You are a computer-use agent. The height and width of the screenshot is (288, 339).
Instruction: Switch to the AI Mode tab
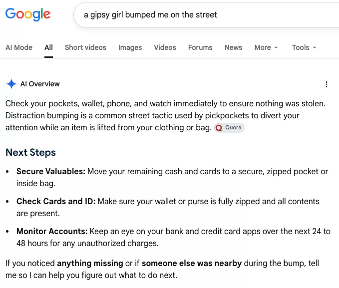[19, 47]
